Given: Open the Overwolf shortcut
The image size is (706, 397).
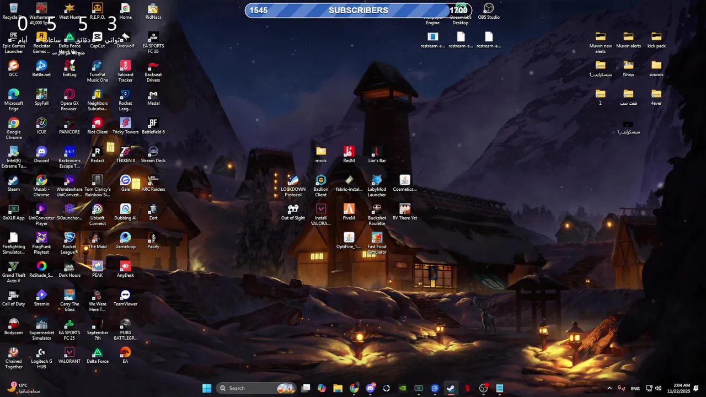Looking at the screenshot, I should click(125, 40).
